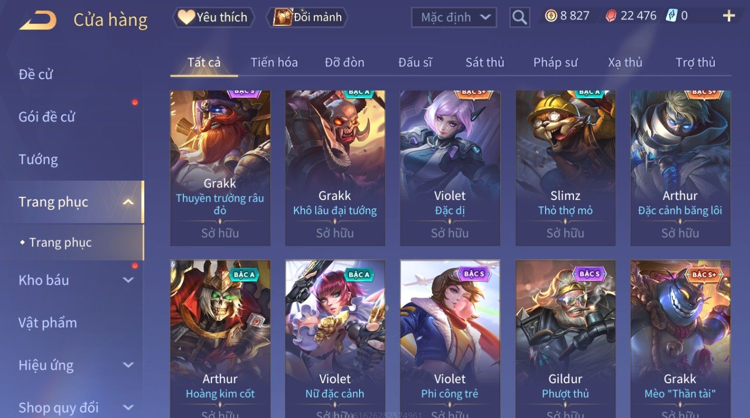This screenshot has width=750, height=418.
Task: Expand the Kho báu sidebar section
Action: (x=128, y=280)
